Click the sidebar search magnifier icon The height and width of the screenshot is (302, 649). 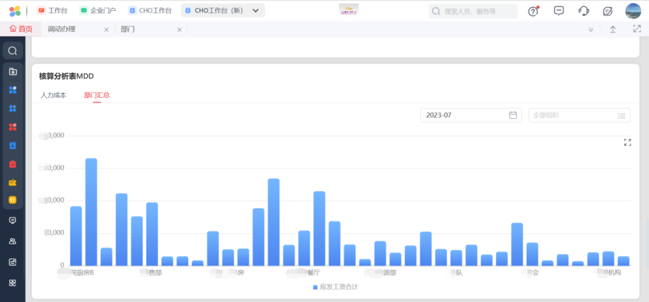point(13,51)
